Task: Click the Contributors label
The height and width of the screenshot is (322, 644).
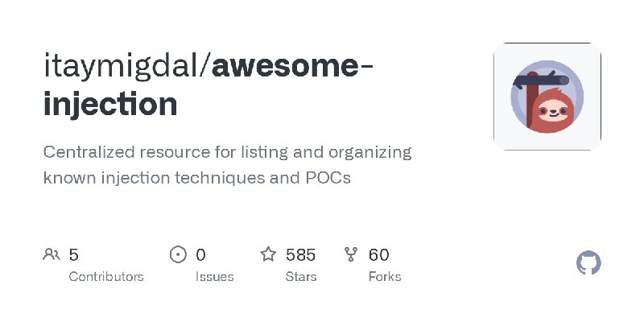Action: pyautogui.click(x=106, y=277)
